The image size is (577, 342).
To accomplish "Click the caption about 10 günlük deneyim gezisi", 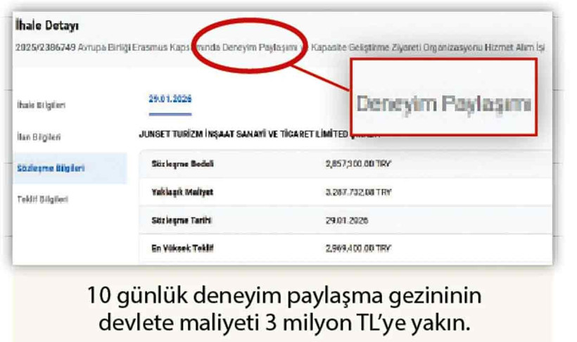I will pos(284,309).
